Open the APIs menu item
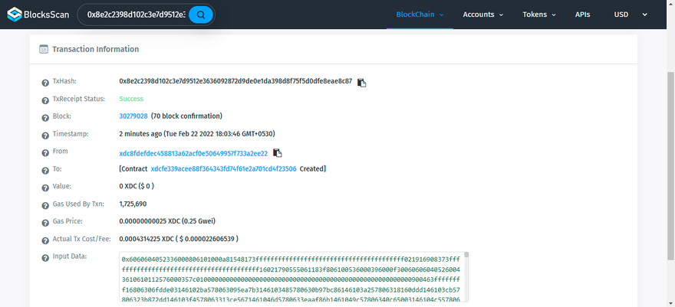This screenshot has height=307, width=675. 582,15
